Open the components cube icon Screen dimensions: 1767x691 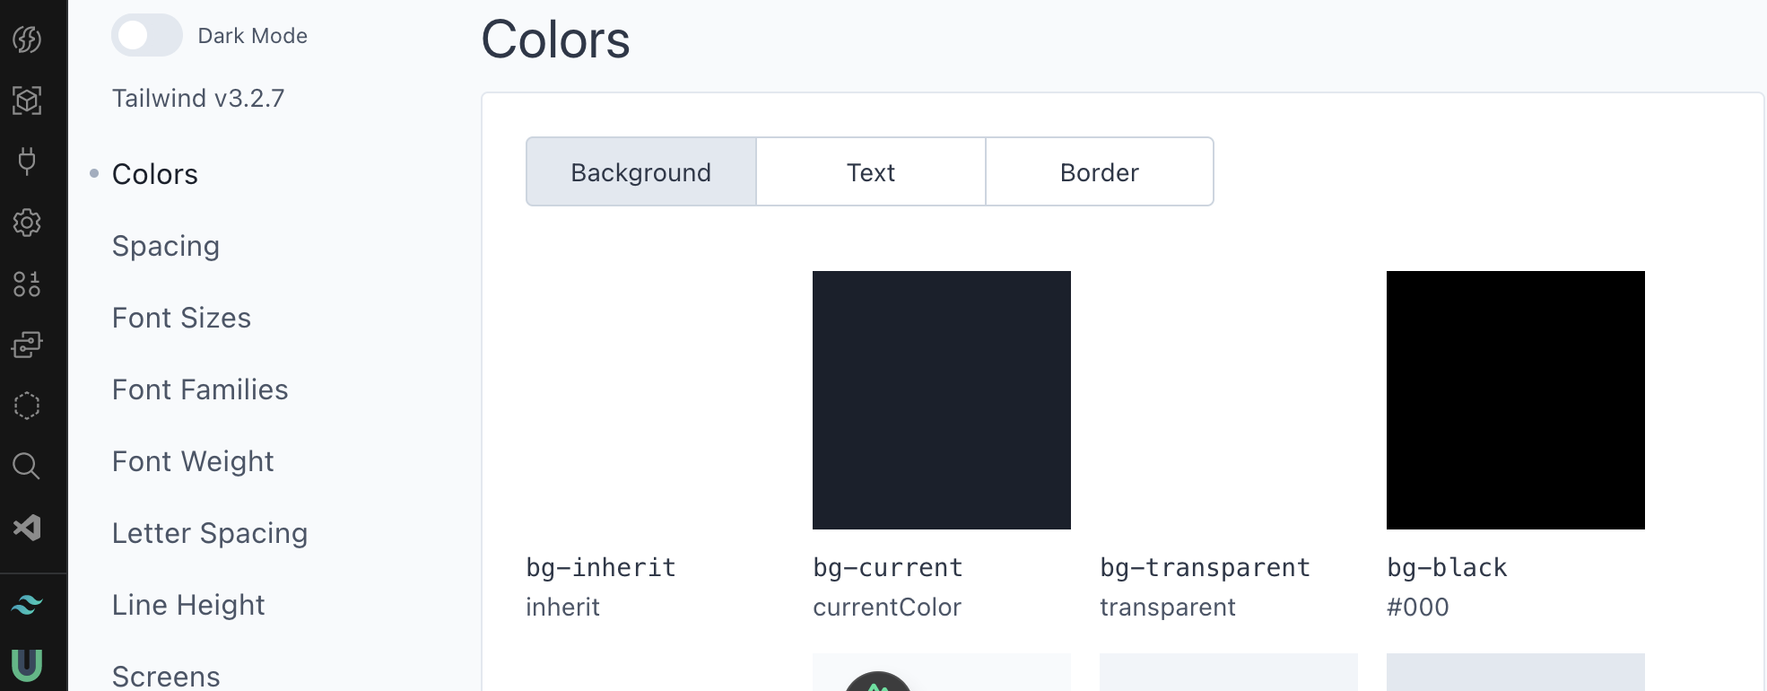pos(27,101)
